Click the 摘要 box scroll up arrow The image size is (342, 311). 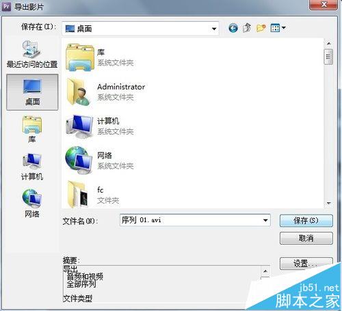(x=265, y=271)
